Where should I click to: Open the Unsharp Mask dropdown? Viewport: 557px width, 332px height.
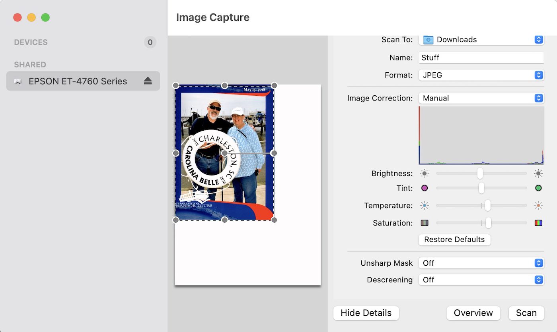coord(481,263)
